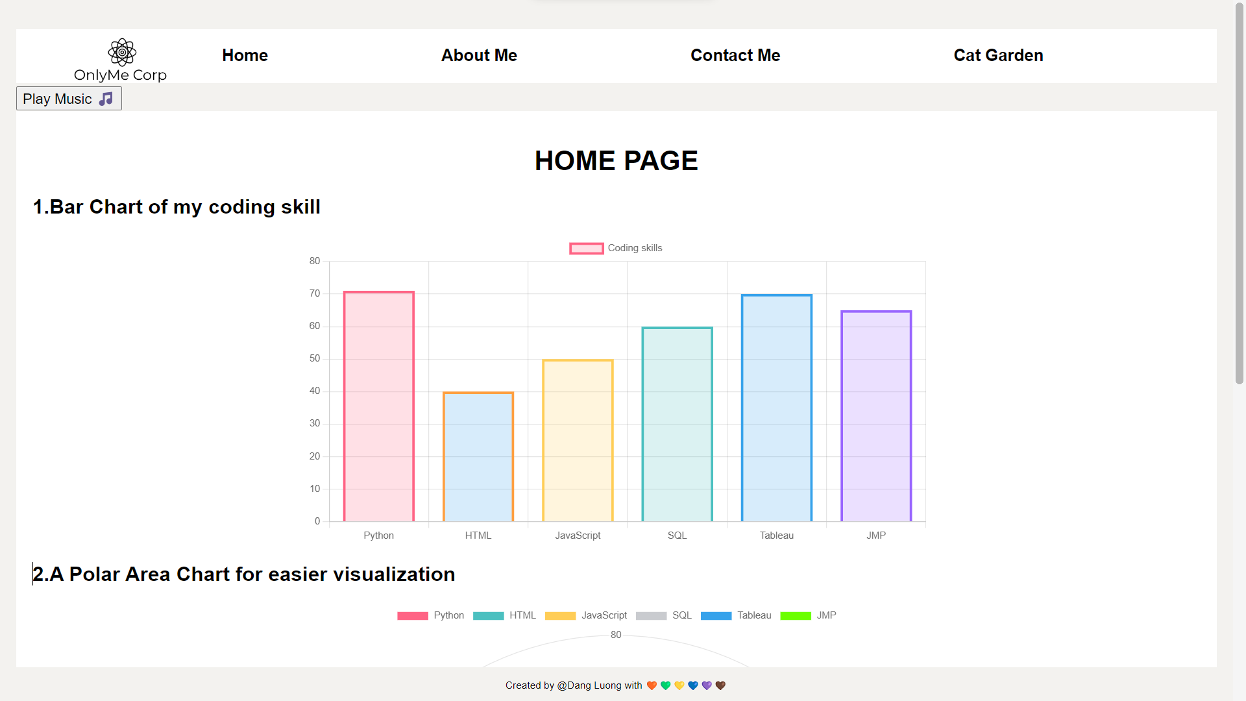Image resolution: width=1246 pixels, height=701 pixels.
Task: Click the red heart emoji in the footer
Action: pyautogui.click(x=652, y=685)
